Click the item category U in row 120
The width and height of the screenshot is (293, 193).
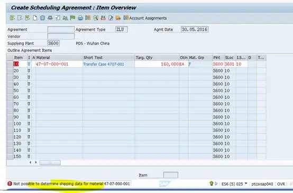click(29, 137)
